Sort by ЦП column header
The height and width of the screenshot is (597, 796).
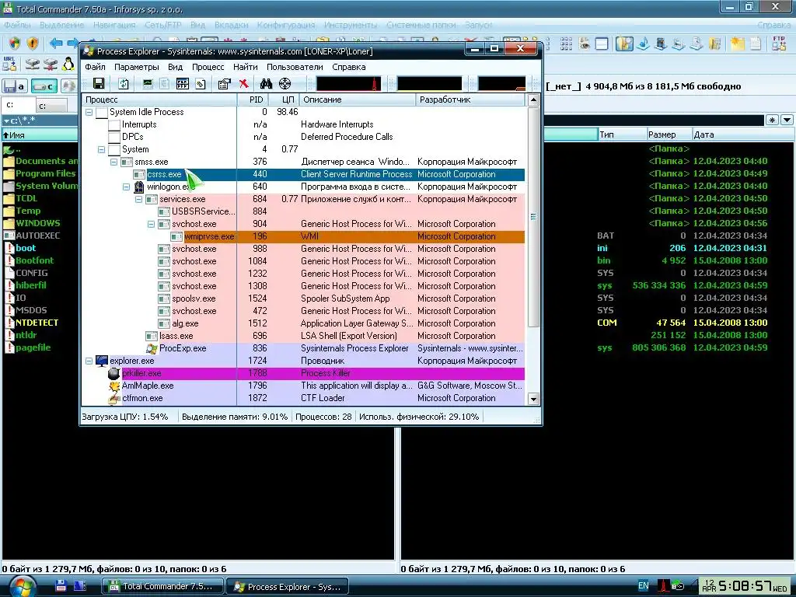284,99
